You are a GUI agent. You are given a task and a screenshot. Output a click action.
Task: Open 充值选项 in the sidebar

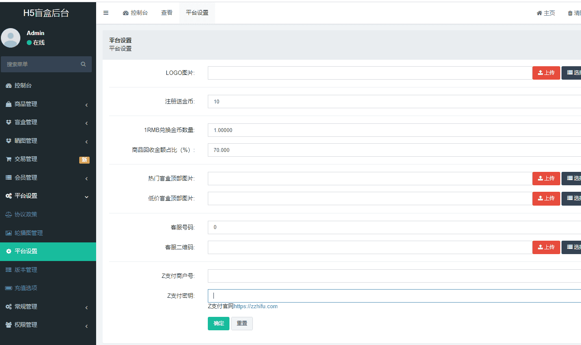coord(26,288)
